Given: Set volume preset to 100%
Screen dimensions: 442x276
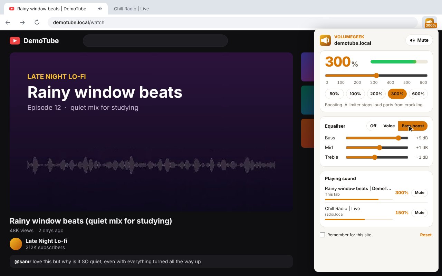Looking at the screenshot, I should (355, 94).
